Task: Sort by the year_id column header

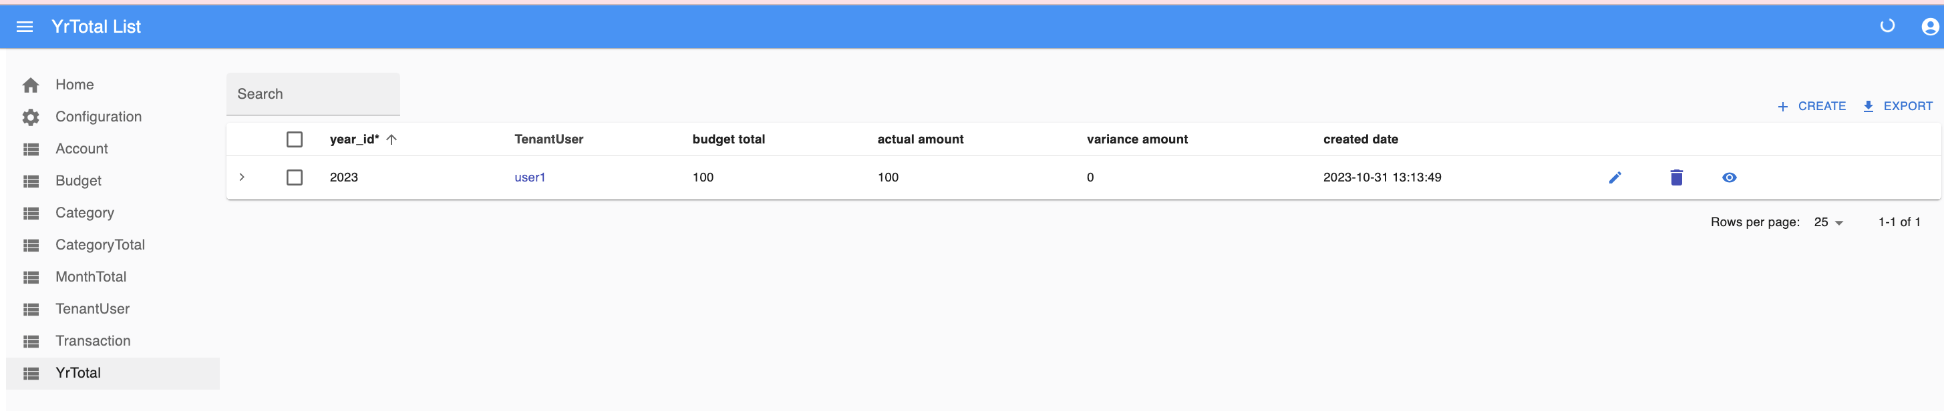Action: click(355, 139)
